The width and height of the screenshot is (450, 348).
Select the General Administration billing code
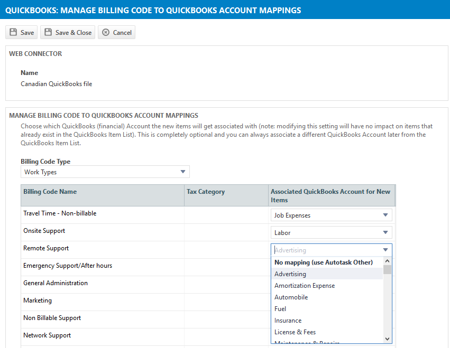56,283
